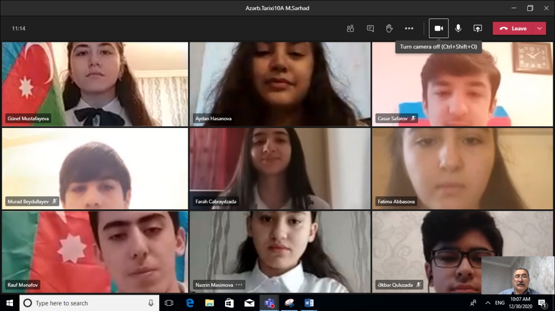
Task: Open the Snipping tool taskbar icon
Action: tap(289, 303)
